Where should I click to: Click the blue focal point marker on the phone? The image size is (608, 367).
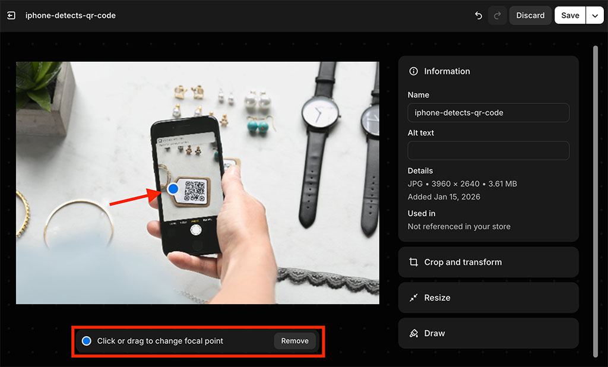pyautogui.click(x=172, y=189)
